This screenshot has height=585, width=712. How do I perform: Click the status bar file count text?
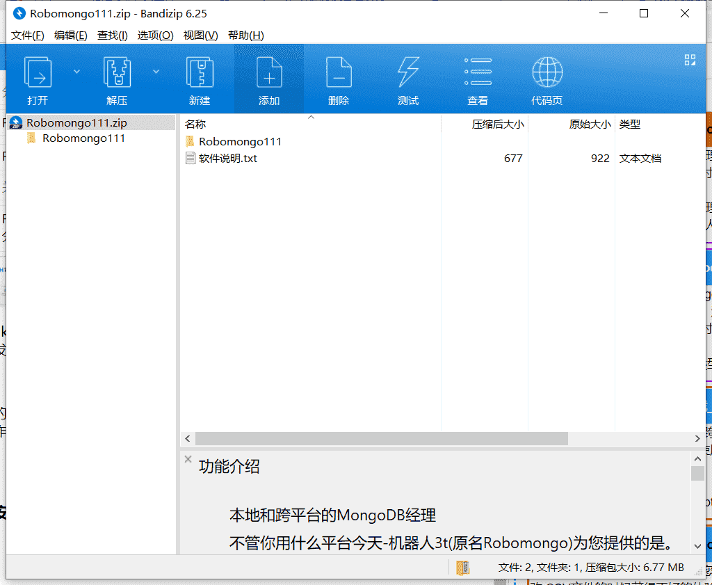[x=591, y=568]
